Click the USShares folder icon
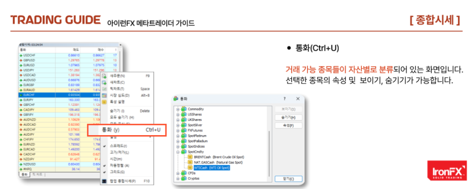473x189 pixels. (x=184, y=114)
